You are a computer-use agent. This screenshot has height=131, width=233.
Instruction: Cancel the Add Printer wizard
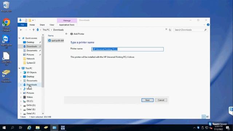click(161, 100)
